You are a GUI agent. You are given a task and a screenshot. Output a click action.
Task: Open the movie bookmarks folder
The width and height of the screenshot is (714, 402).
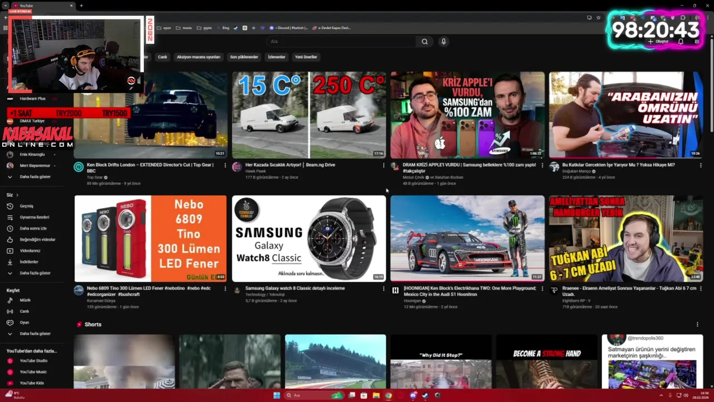(x=184, y=28)
